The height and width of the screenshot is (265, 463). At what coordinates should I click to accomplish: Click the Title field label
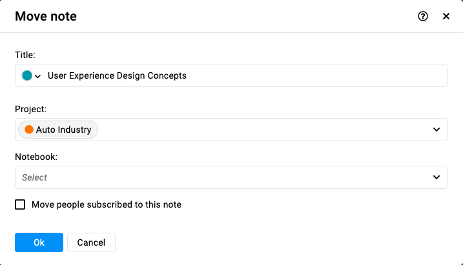pyautogui.click(x=25, y=55)
